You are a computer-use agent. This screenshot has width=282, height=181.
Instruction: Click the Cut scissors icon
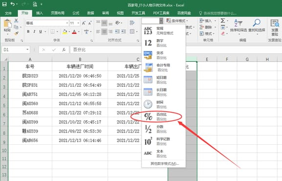click(x=16, y=21)
